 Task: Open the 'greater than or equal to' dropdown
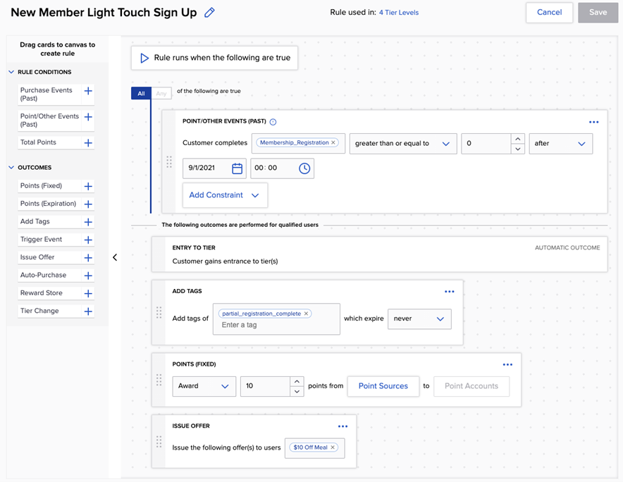[403, 144]
